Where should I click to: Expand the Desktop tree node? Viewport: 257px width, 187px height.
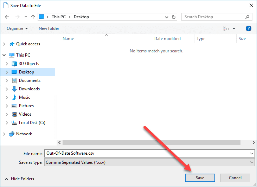[7, 72]
